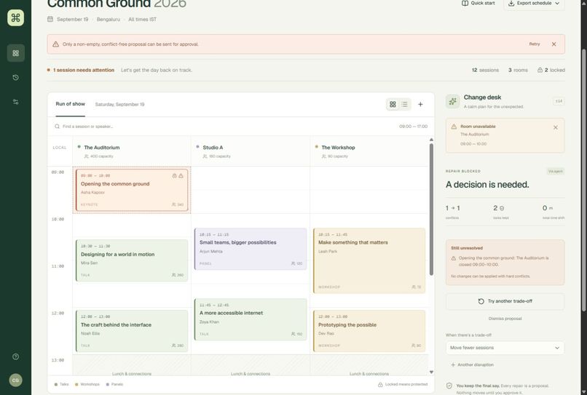Click the page vertical scrollbar

(583, 180)
